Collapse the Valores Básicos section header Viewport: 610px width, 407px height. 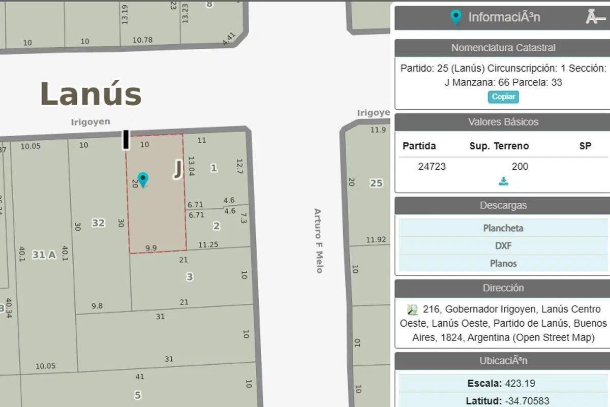click(503, 122)
